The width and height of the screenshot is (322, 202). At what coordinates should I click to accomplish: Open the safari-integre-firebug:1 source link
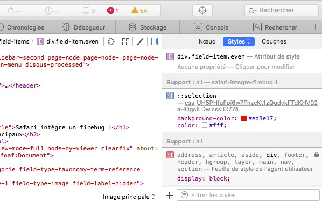click(244, 82)
